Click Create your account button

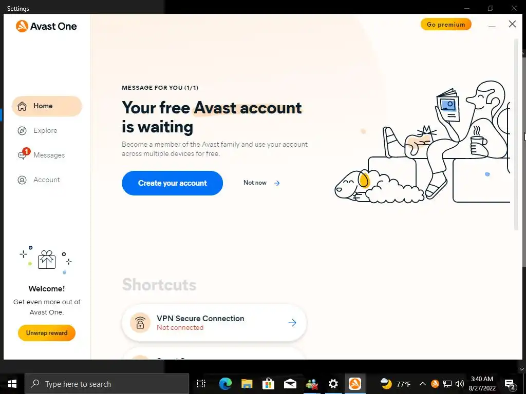tap(172, 183)
